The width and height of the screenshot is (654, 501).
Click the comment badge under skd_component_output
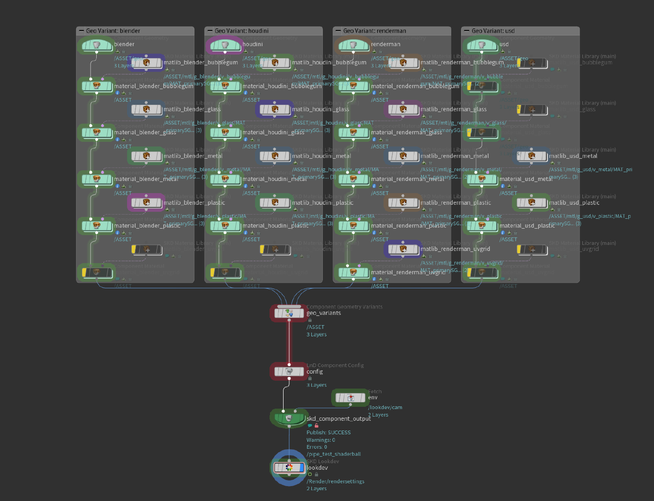pyautogui.click(x=310, y=425)
